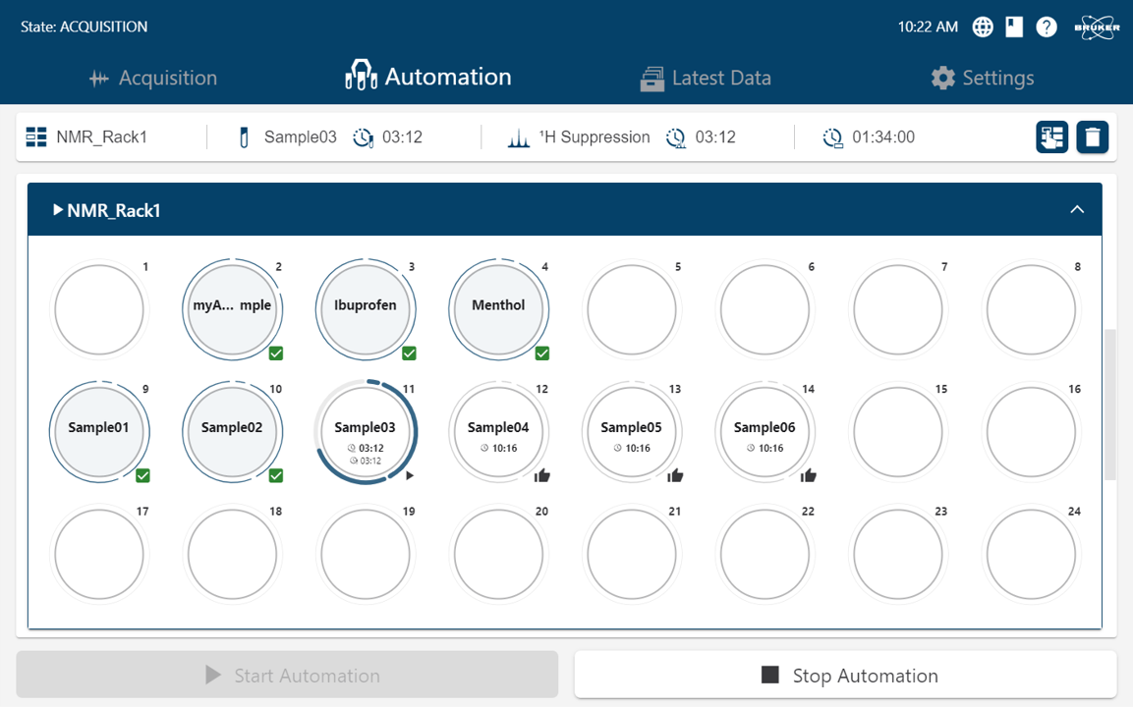The image size is (1133, 707).
Task: Click the sample time clock icon after Sample03
Action: click(x=363, y=137)
